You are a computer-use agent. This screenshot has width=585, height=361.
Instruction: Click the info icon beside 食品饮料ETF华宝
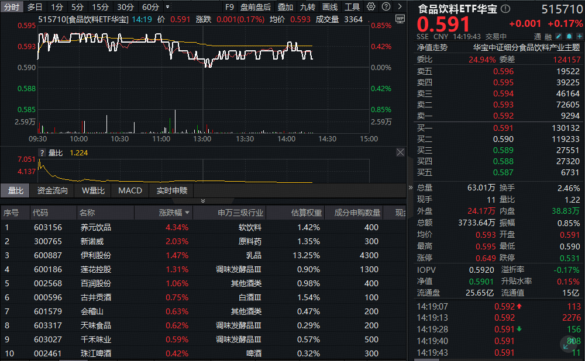click(505, 9)
